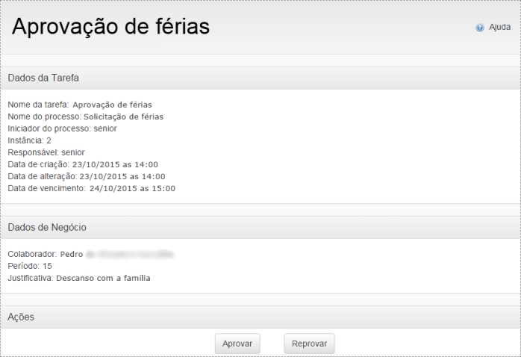This screenshot has height=357, width=521.
Task: Click the Data de alteração timestamp
Action: [122, 176]
